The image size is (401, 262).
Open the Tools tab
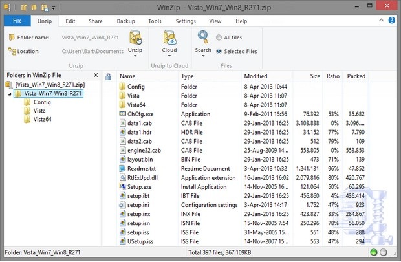click(x=155, y=21)
